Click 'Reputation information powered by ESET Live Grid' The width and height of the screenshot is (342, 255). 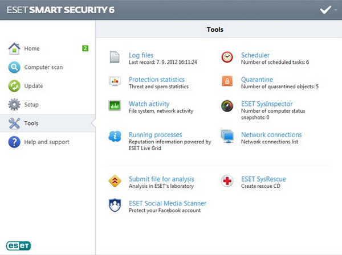click(170, 145)
